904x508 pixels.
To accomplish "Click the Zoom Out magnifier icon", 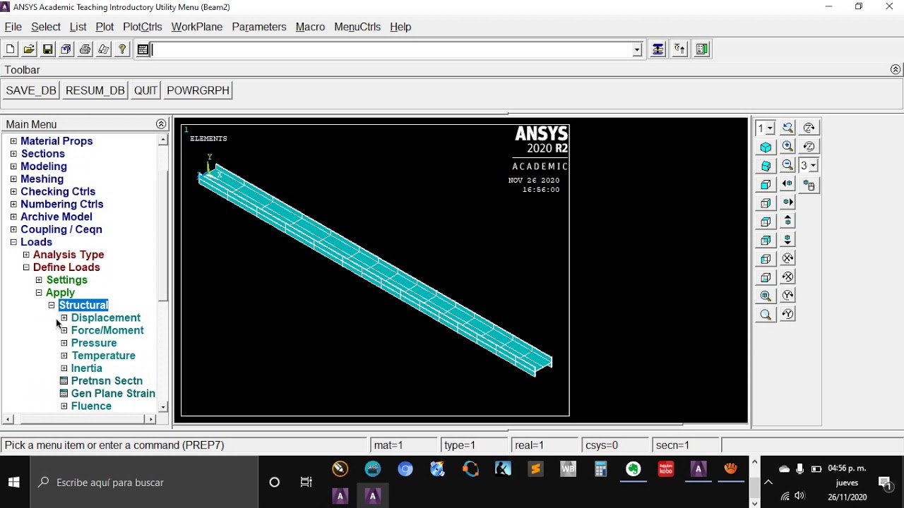I will 787,166.
